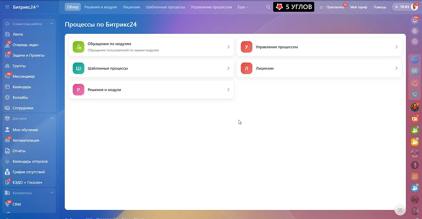Open the chat bubble icon in right panel

pos(415,71)
